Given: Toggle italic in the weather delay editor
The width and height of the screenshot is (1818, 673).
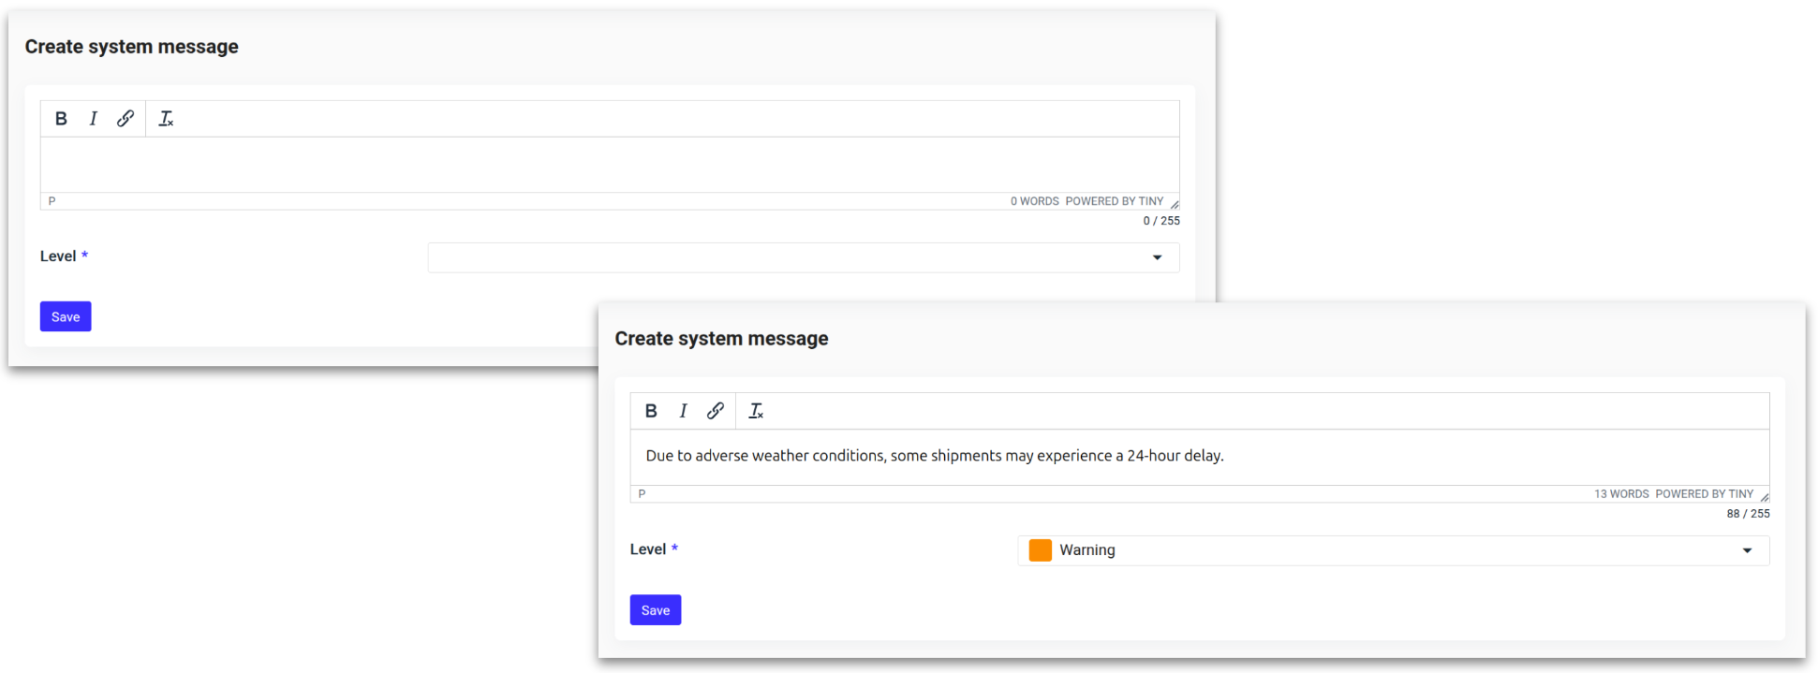Looking at the screenshot, I should click(683, 411).
